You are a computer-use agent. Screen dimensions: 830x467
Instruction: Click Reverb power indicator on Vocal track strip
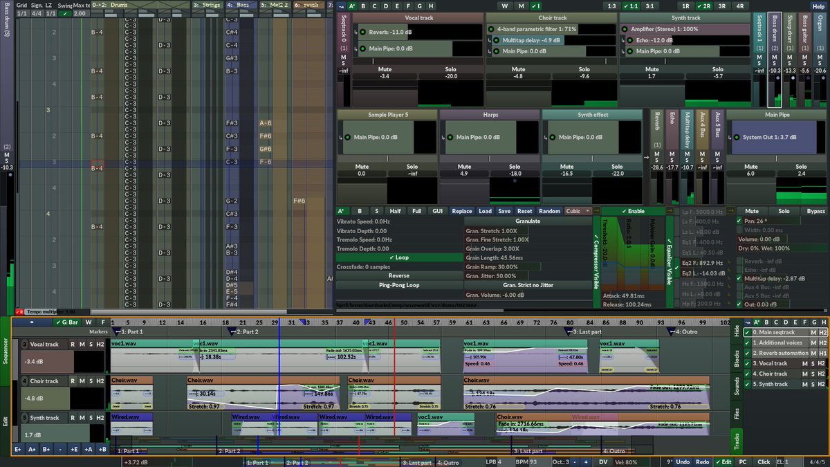(x=361, y=33)
